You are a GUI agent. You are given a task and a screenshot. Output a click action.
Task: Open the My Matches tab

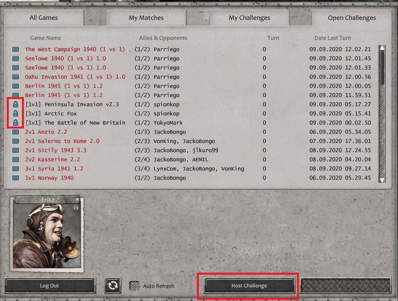[146, 18]
